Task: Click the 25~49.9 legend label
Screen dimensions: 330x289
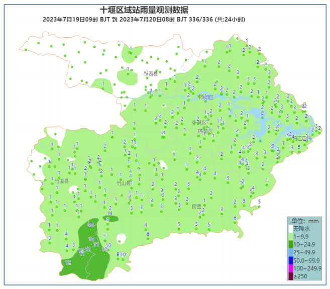Action: (x=304, y=252)
